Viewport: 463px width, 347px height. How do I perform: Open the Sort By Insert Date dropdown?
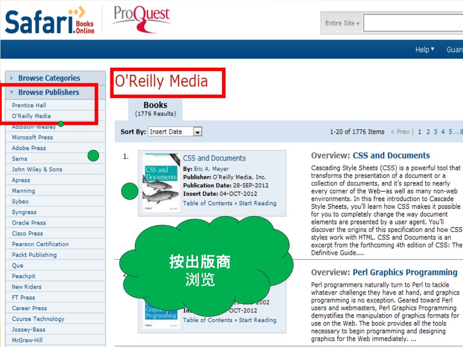point(175,131)
